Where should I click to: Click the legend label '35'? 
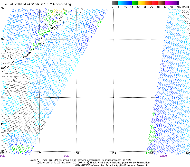click(x=158, y=7)
